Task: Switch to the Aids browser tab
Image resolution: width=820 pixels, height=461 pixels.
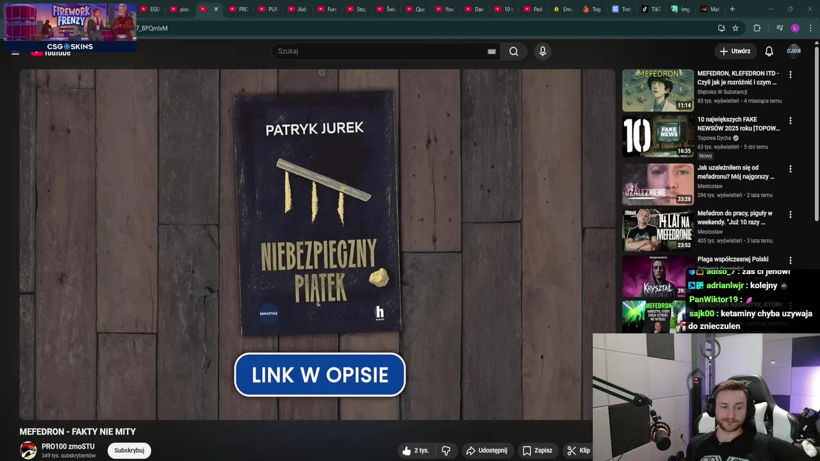Action: [x=297, y=9]
